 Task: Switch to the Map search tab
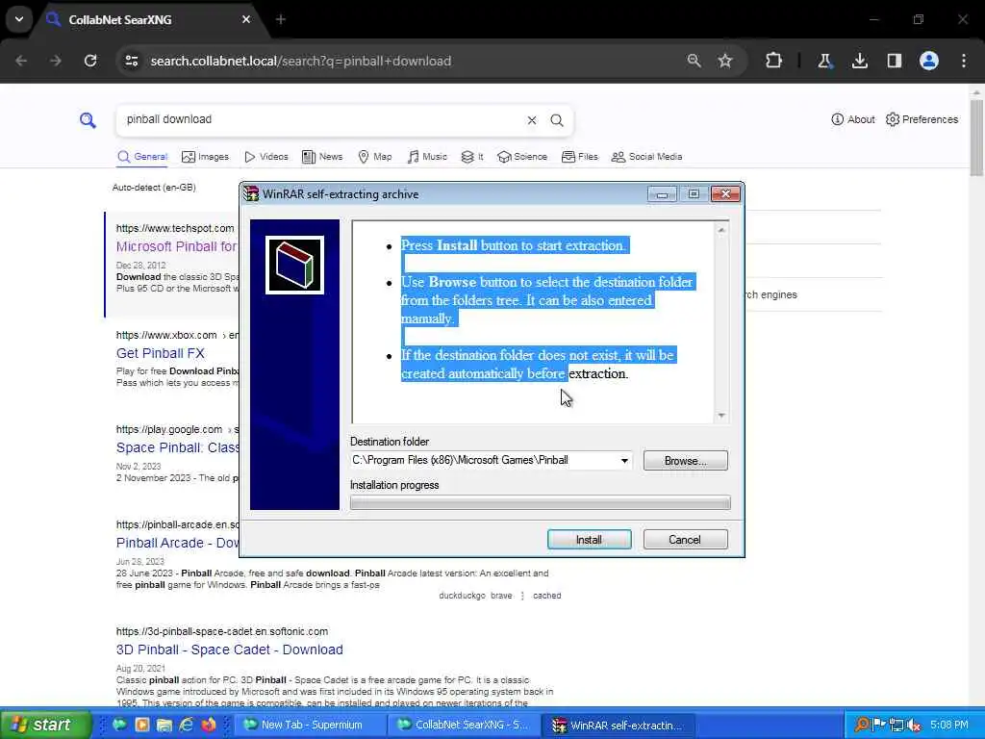pos(375,157)
